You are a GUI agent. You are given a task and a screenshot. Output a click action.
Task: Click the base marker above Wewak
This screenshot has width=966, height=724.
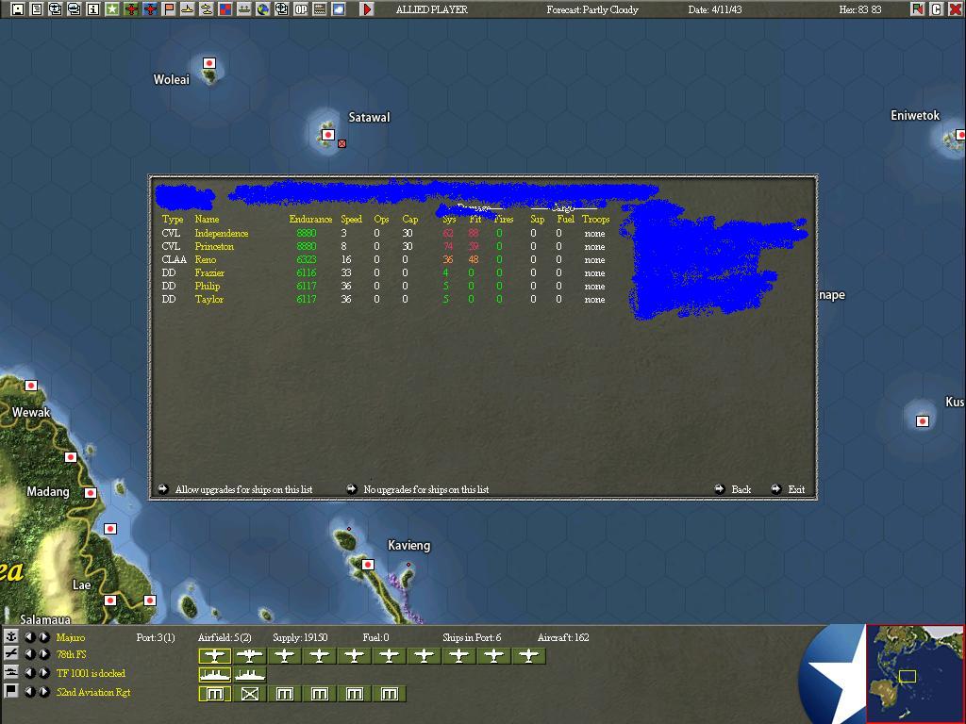coord(31,386)
